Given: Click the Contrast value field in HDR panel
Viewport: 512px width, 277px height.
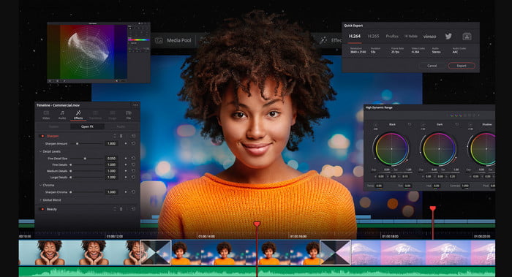Looking at the screenshot, I should 465,186.
